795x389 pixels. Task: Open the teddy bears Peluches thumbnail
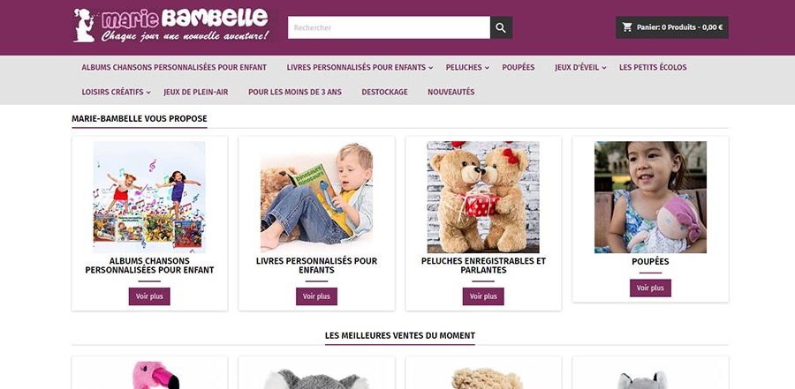483,197
